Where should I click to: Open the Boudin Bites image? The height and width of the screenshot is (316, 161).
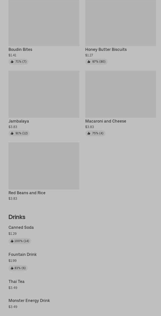[44, 23]
